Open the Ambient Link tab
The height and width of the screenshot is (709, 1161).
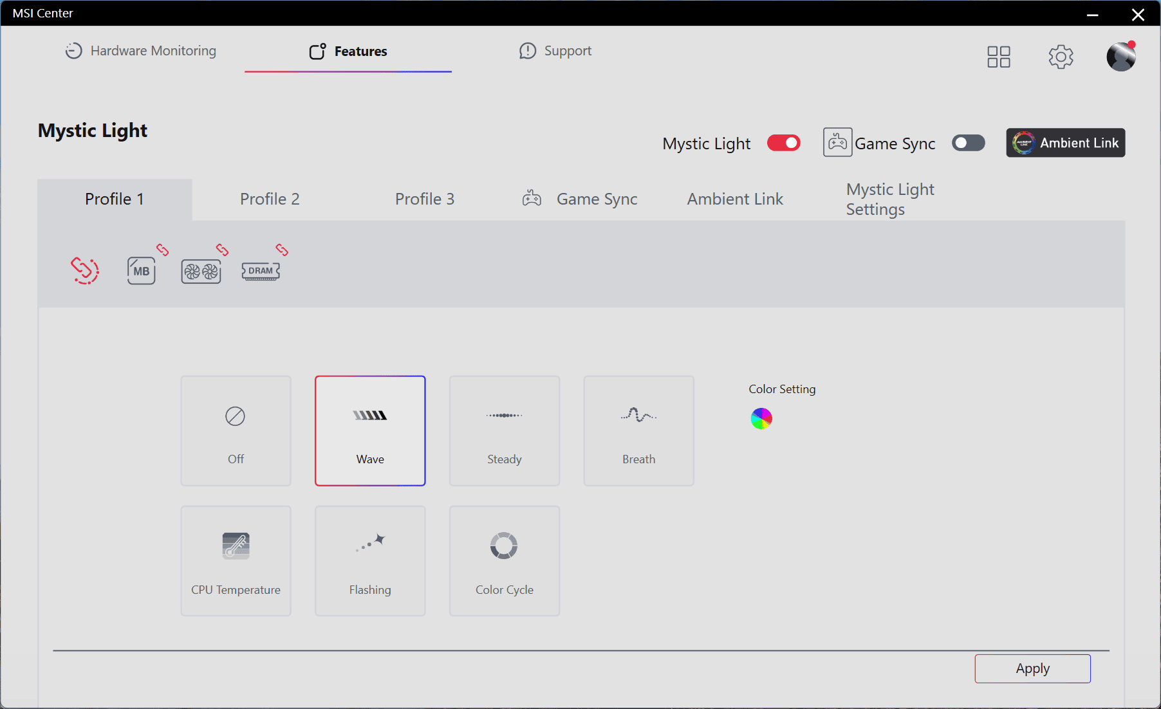pyautogui.click(x=735, y=199)
